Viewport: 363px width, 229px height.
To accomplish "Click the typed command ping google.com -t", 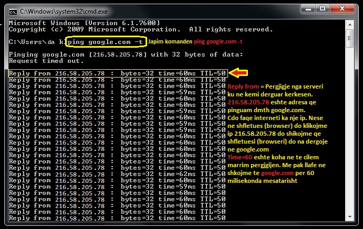I will [x=105, y=42].
